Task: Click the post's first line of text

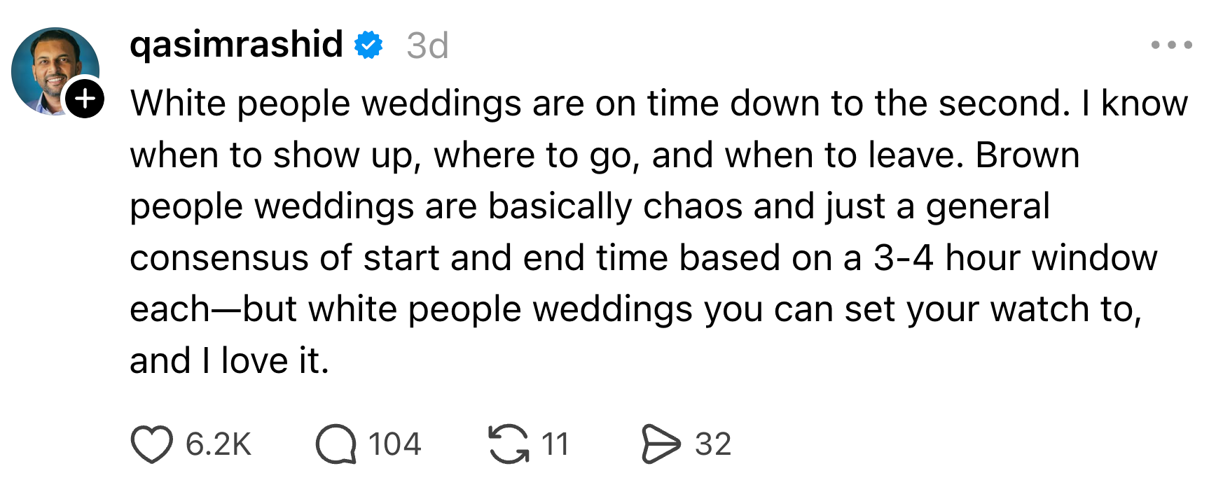Action: coord(658,104)
